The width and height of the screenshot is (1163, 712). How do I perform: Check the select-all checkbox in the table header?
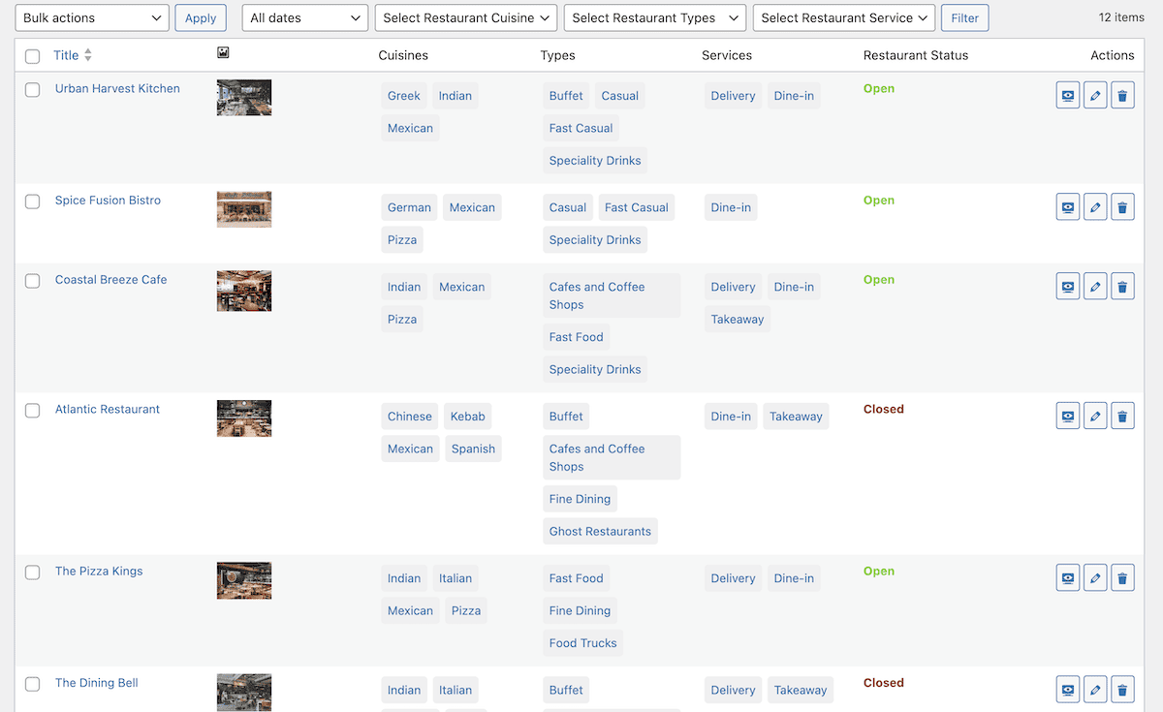point(33,56)
